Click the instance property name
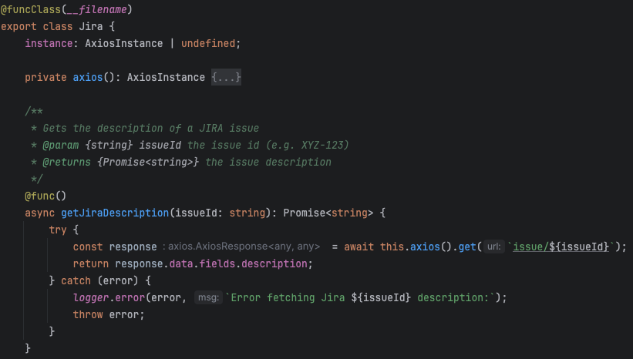The image size is (633, 359). (x=49, y=44)
